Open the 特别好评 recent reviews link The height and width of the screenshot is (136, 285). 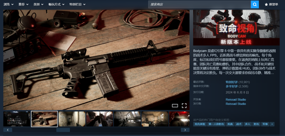(232, 82)
